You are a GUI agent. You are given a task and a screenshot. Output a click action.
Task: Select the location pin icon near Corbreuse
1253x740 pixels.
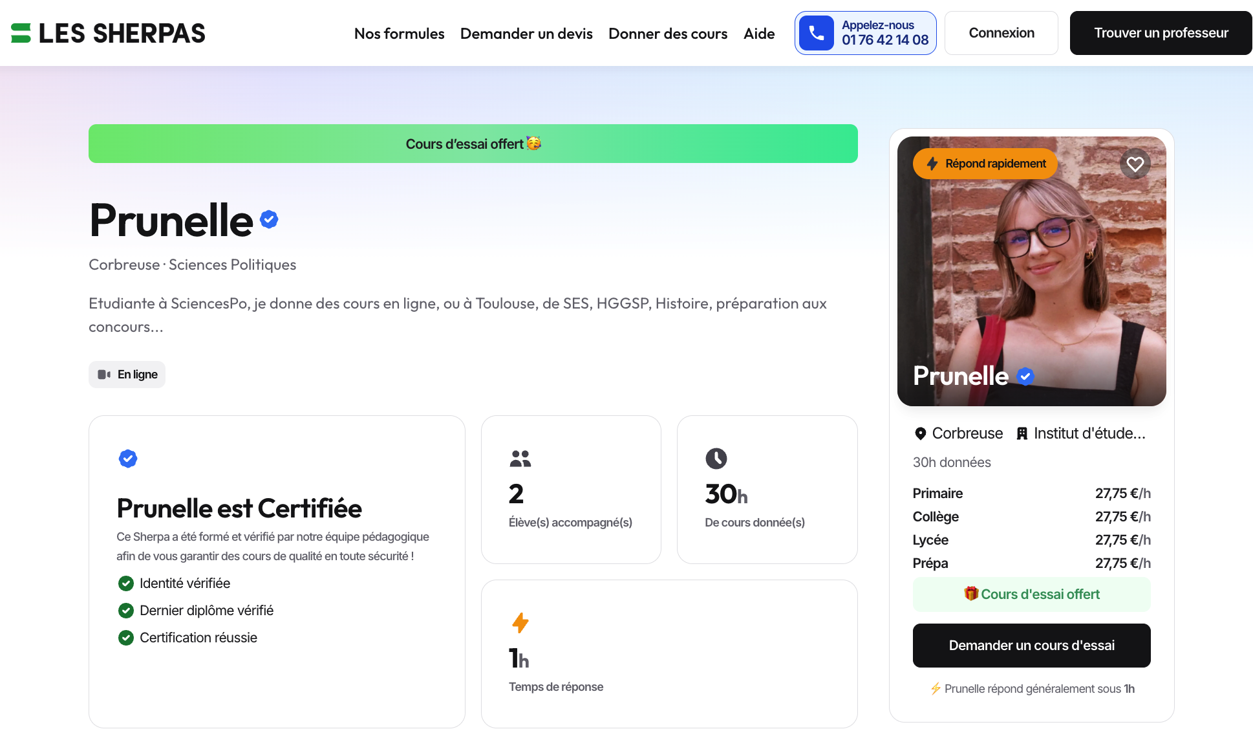point(921,433)
